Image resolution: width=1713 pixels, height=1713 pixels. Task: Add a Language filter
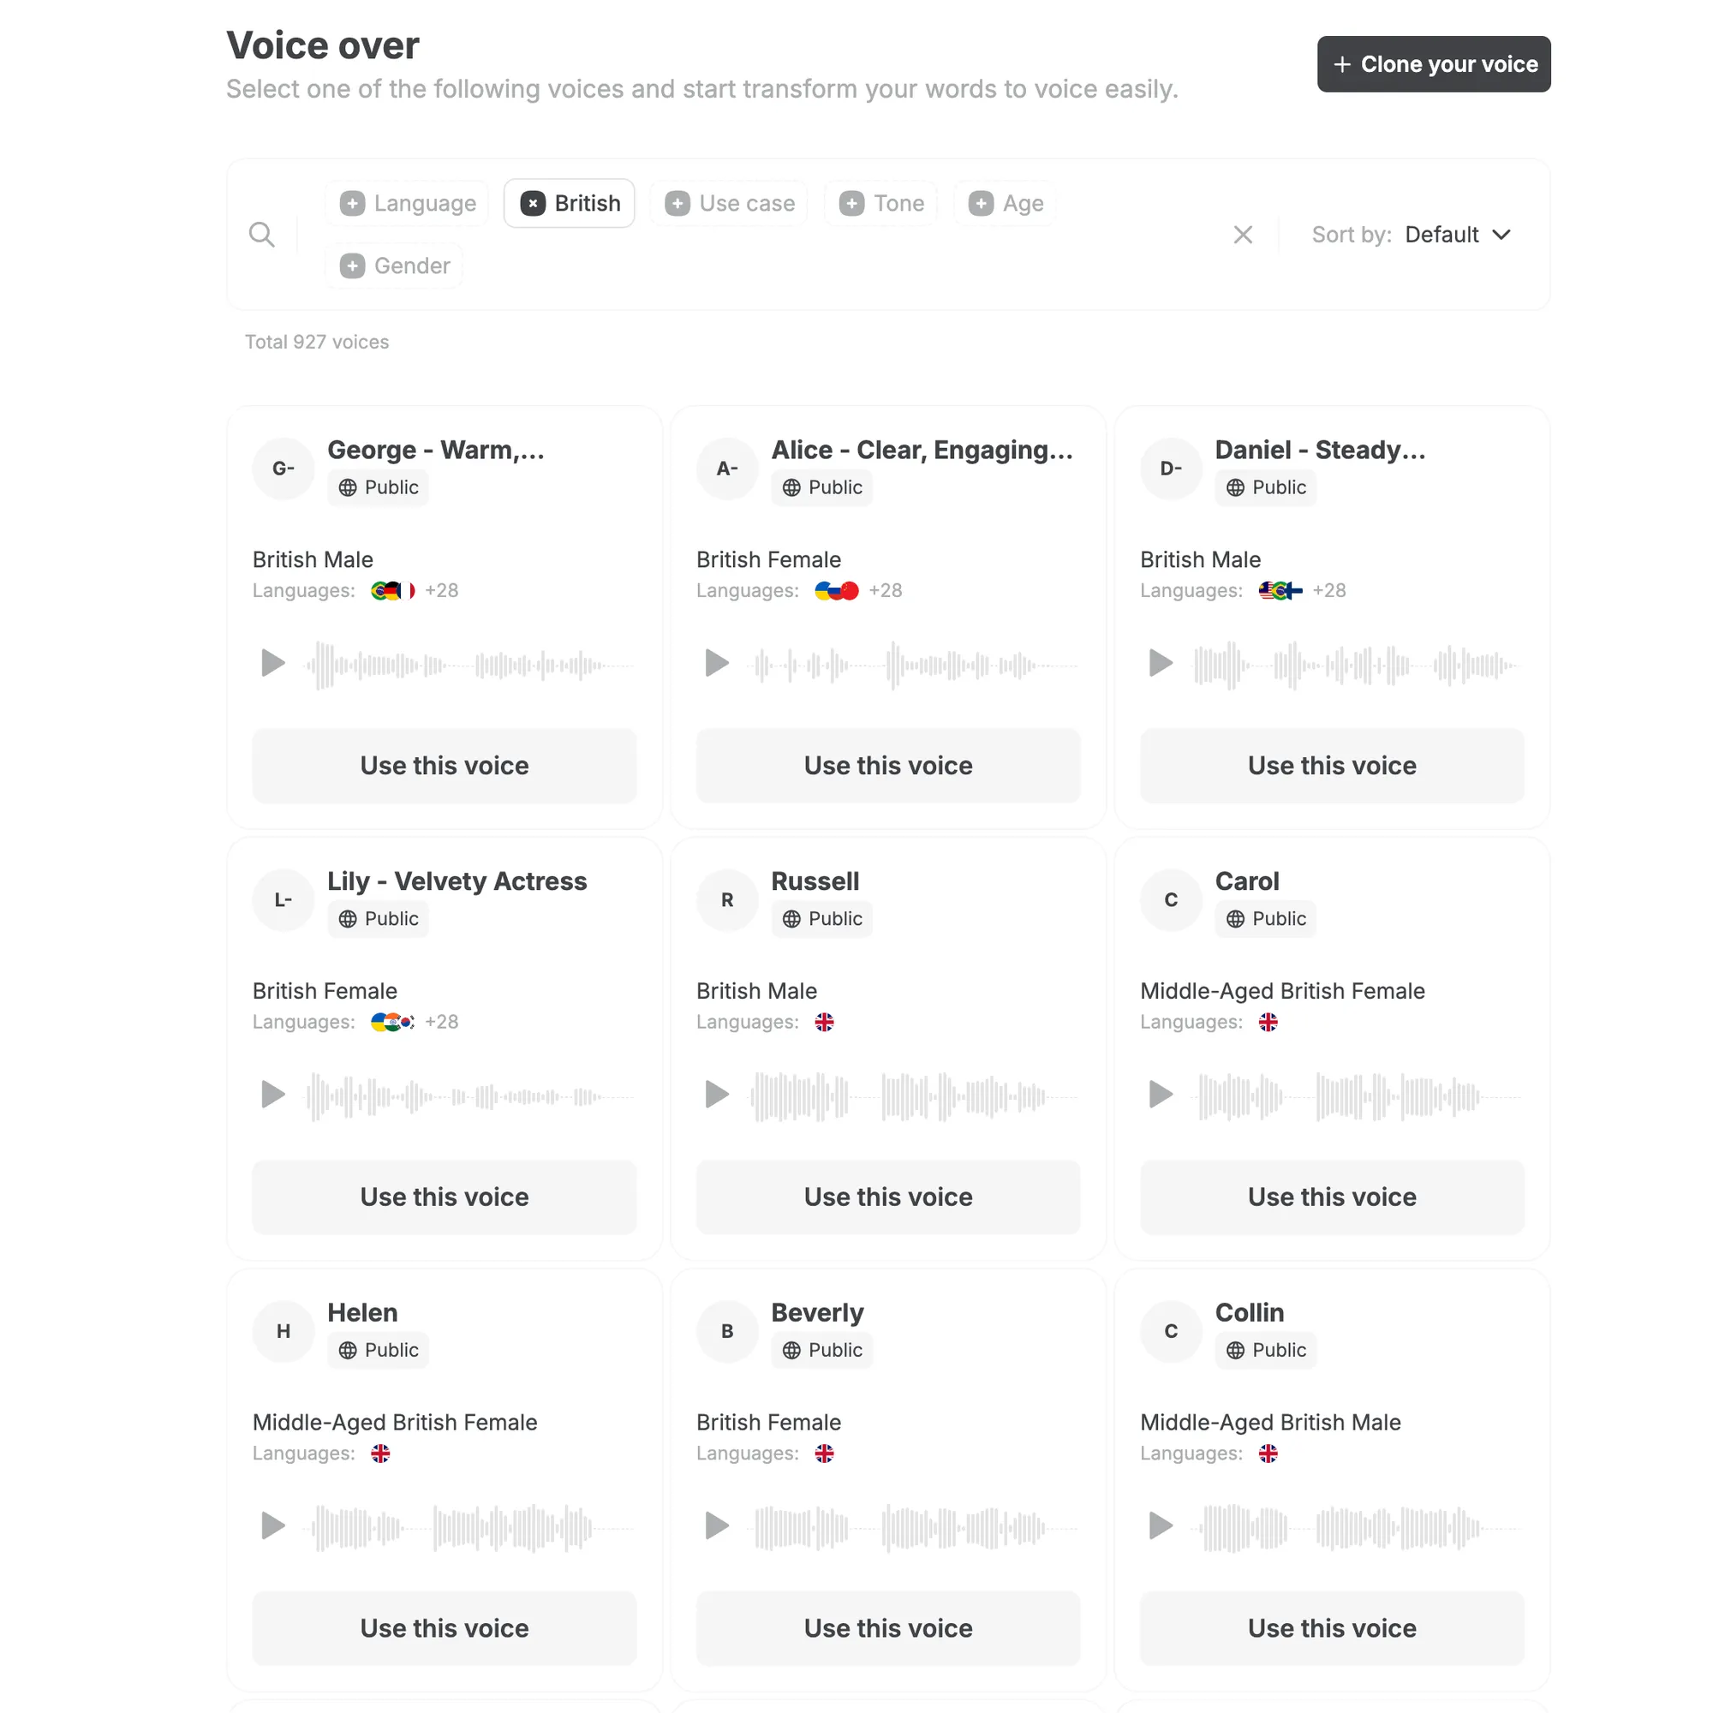coord(408,203)
